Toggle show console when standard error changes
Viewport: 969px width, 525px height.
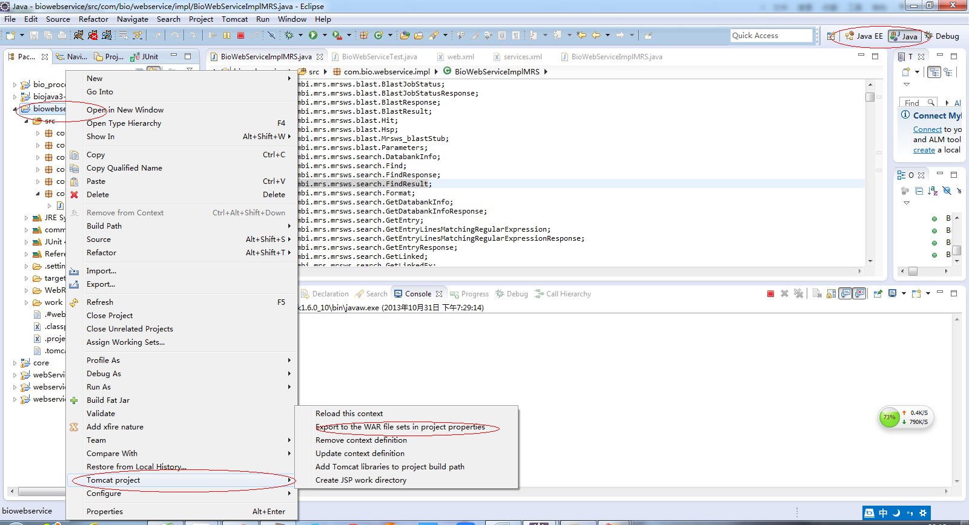coord(859,294)
